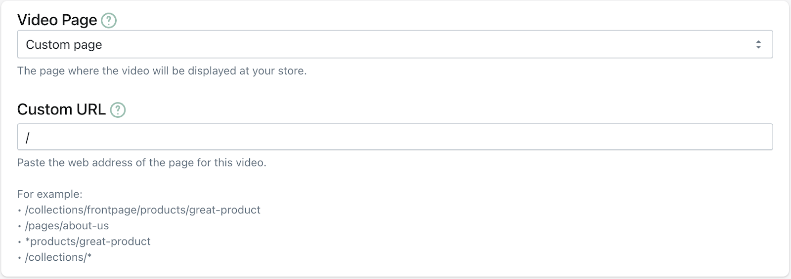The image size is (791, 279).
Task: Click 'Paste the web address' hint text
Action: point(141,163)
